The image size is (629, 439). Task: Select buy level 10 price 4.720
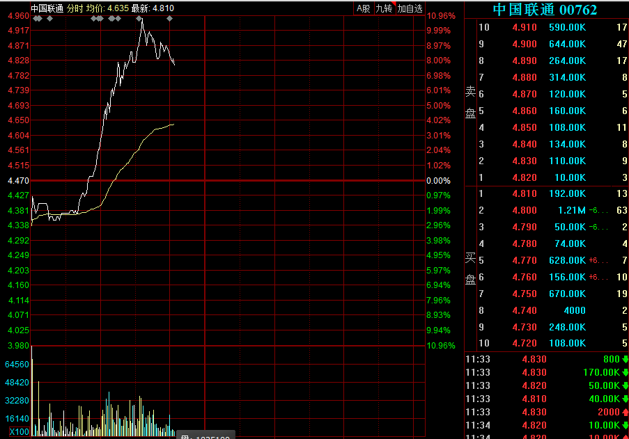pos(525,343)
